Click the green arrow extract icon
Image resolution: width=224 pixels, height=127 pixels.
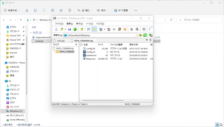[x=145, y=35]
